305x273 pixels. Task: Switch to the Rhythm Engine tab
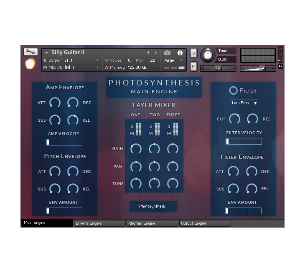152,223
